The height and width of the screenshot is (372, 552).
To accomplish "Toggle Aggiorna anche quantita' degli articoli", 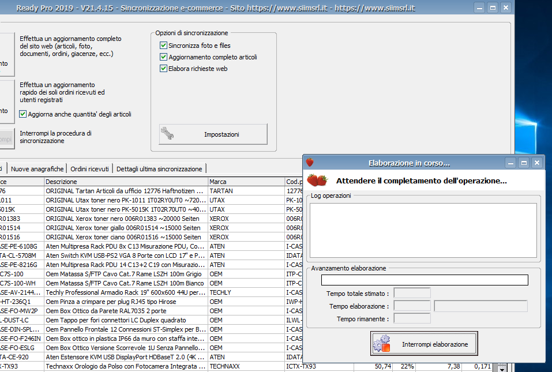I will point(23,114).
